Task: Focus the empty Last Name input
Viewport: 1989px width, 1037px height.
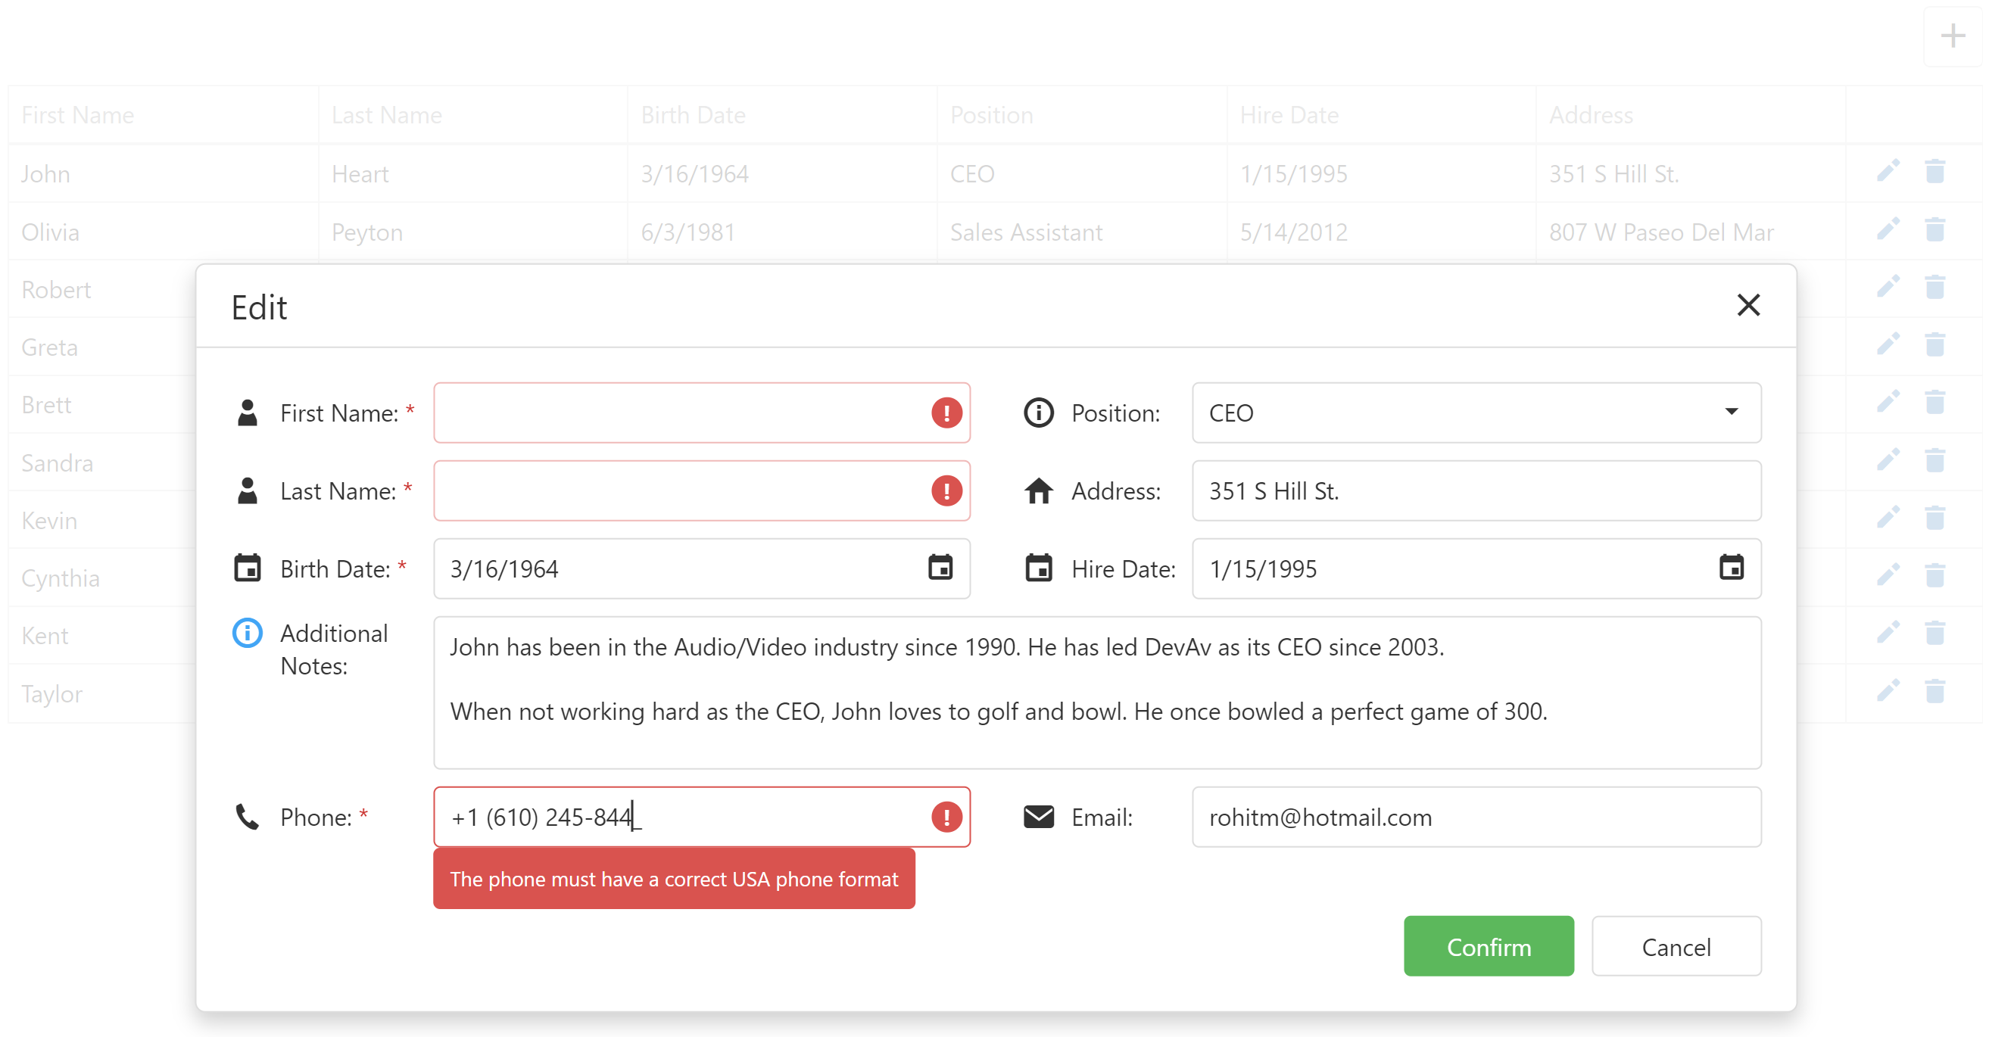Action: tap(679, 491)
